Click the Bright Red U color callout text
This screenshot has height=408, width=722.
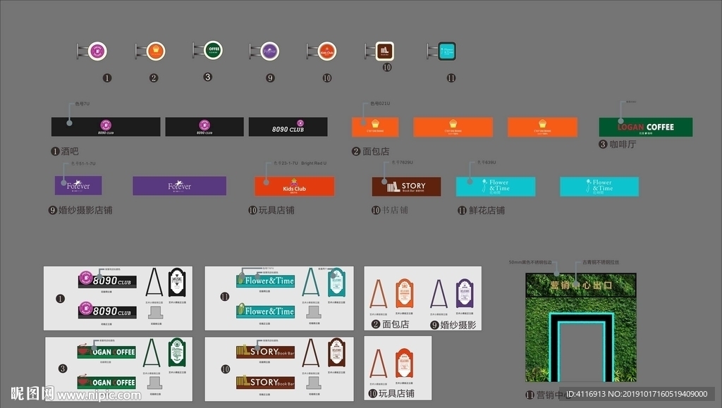coord(314,163)
